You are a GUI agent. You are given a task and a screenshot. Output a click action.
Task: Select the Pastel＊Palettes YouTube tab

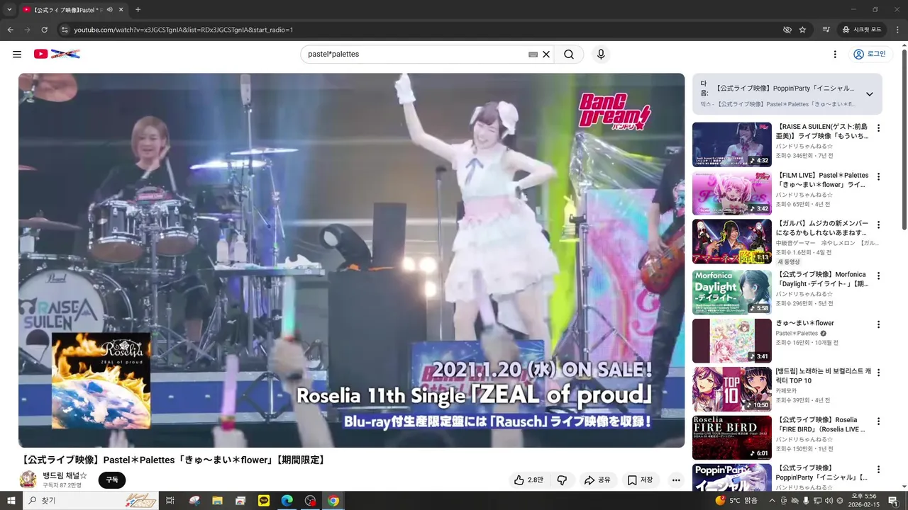[x=72, y=10]
